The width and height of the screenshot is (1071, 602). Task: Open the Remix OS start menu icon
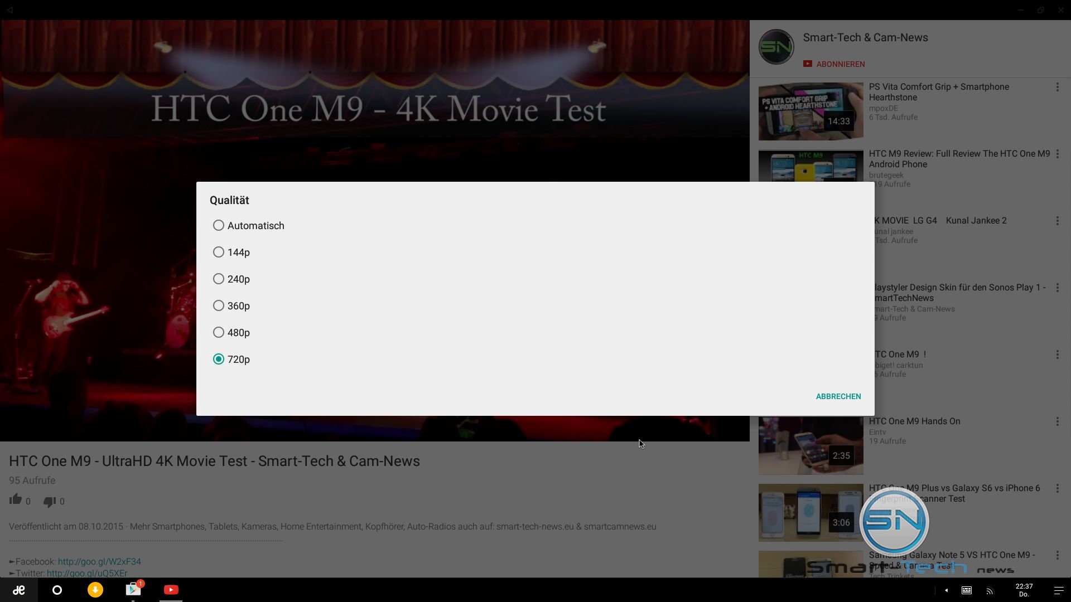[x=19, y=590]
